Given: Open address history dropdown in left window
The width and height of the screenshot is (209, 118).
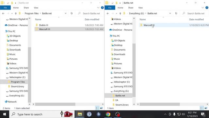Looking at the screenshot, I should (66, 13).
